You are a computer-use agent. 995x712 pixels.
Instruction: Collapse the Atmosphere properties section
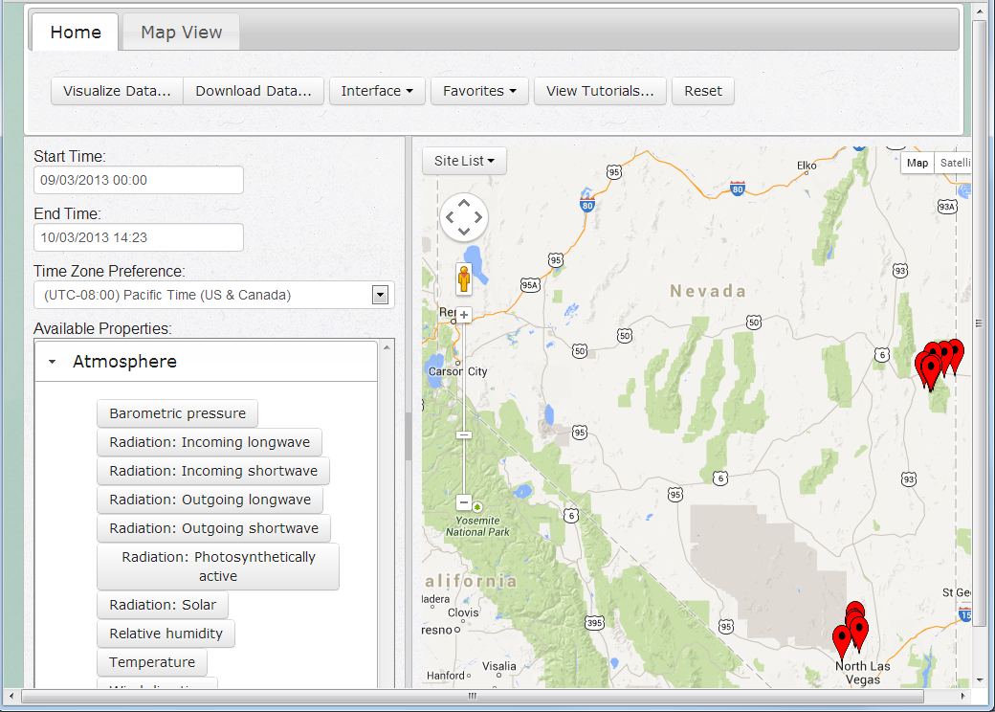(52, 362)
